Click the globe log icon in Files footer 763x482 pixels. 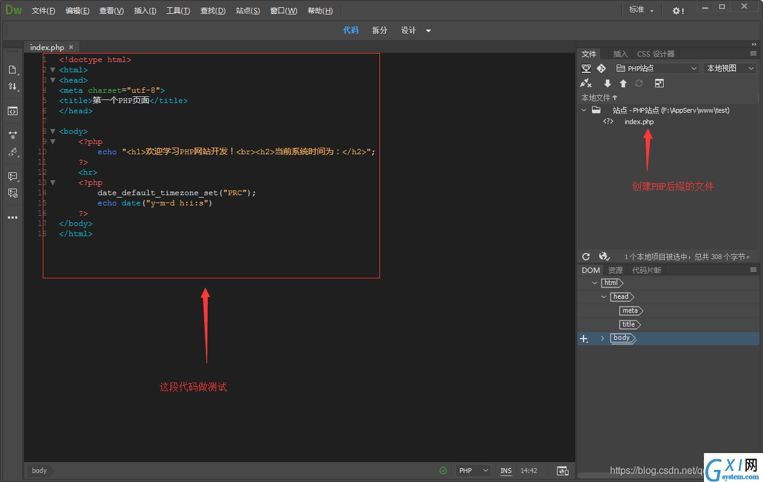pos(605,257)
